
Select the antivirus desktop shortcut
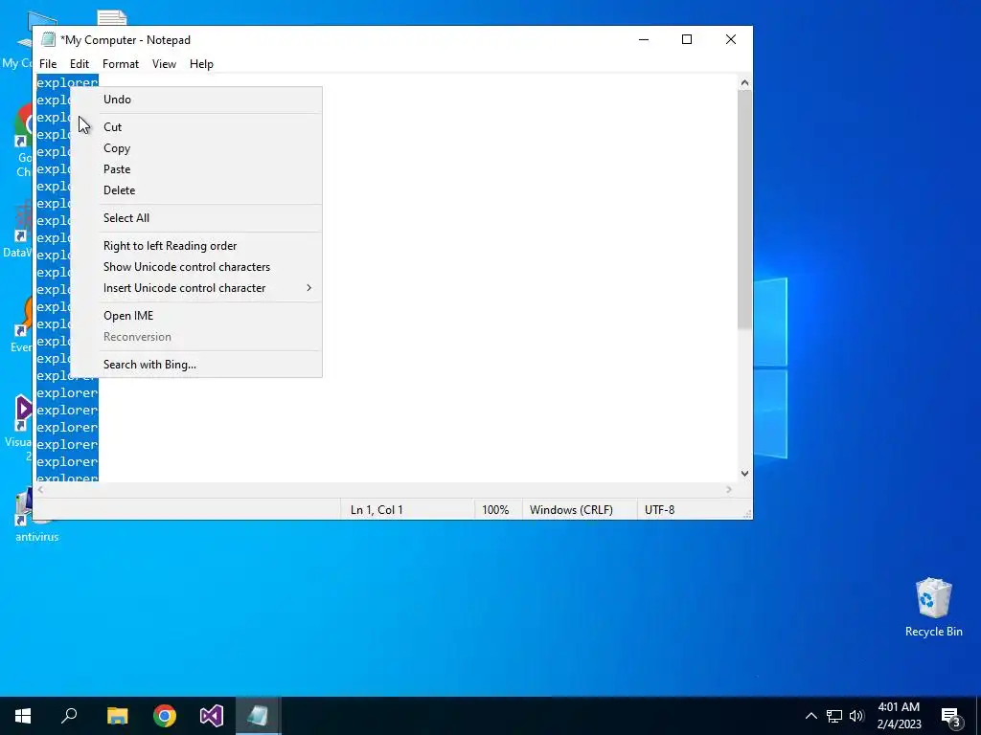[x=36, y=516]
